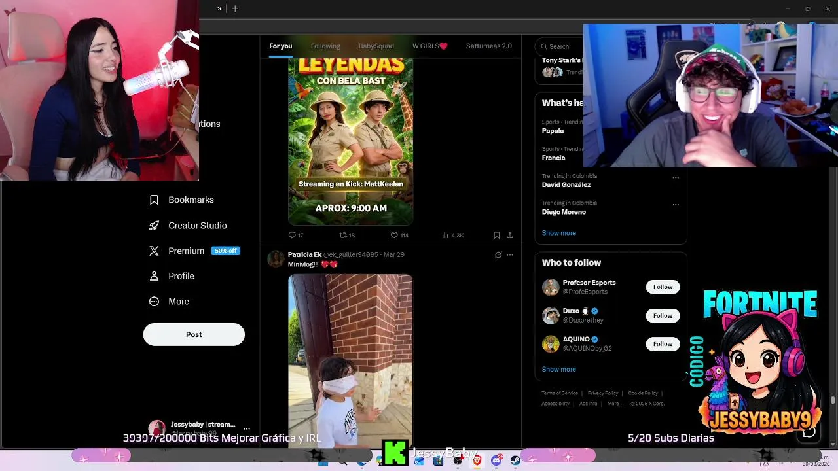Open a new browser tab with plus icon
The width and height of the screenshot is (838, 471).
click(x=235, y=9)
